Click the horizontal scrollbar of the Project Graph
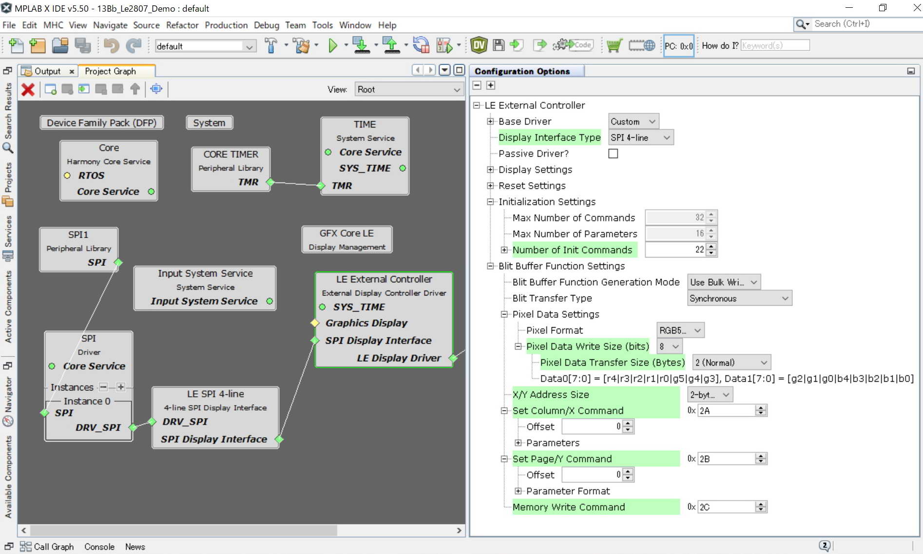Screen dimensions: 923x554 pyautogui.click(x=184, y=530)
